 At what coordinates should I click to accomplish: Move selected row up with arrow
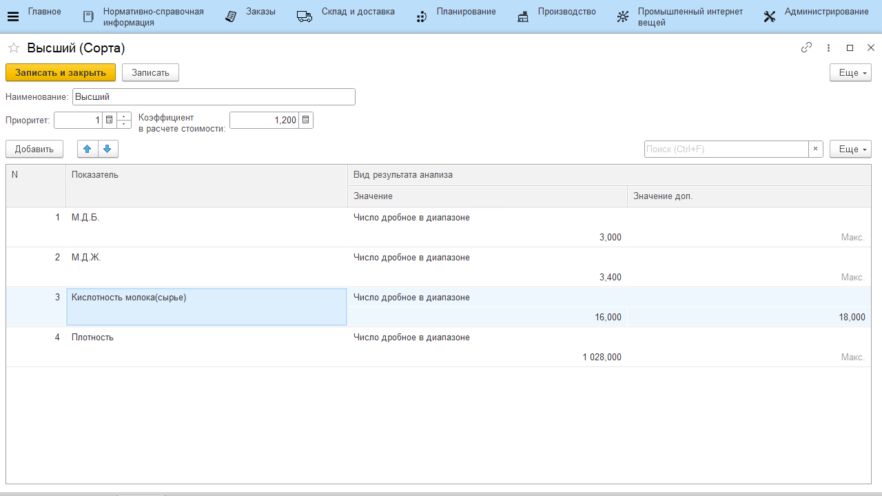pos(88,149)
